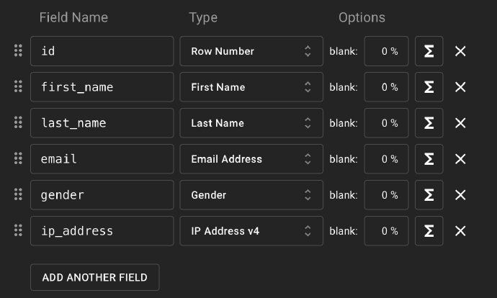This screenshot has height=298, width=497.
Task: Open the formula sigma icon for id field
Action: pyautogui.click(x=429, y=51)
